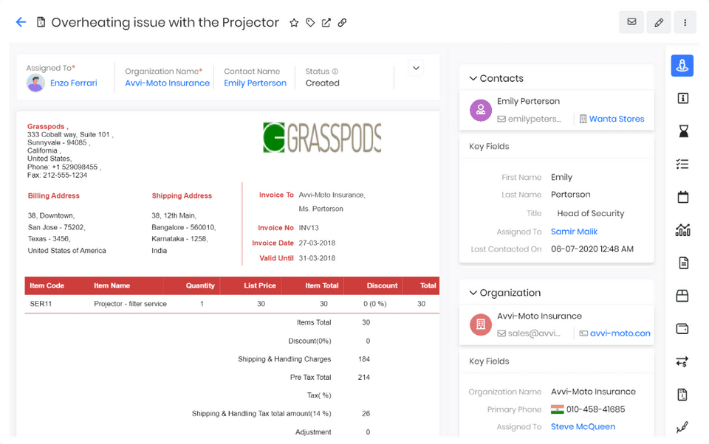Click the 'Head of Security' title value
Screen dimensions: 709x444
click(x=591, y=214)
